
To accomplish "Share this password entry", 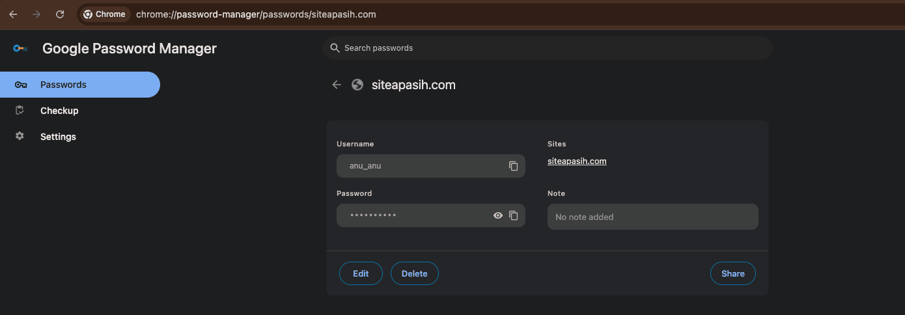I will tap(732, 273).
